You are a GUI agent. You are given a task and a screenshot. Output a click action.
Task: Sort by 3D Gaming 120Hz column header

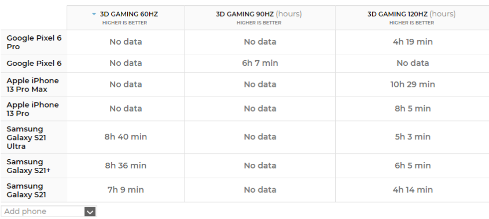411,14
